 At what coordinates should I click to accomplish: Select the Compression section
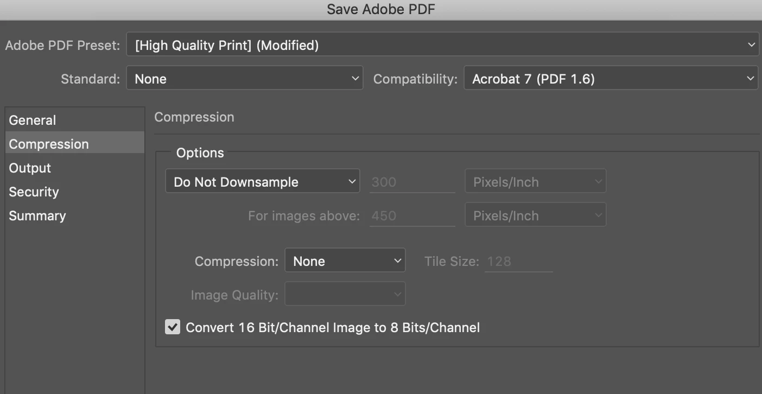click(49, 144)
